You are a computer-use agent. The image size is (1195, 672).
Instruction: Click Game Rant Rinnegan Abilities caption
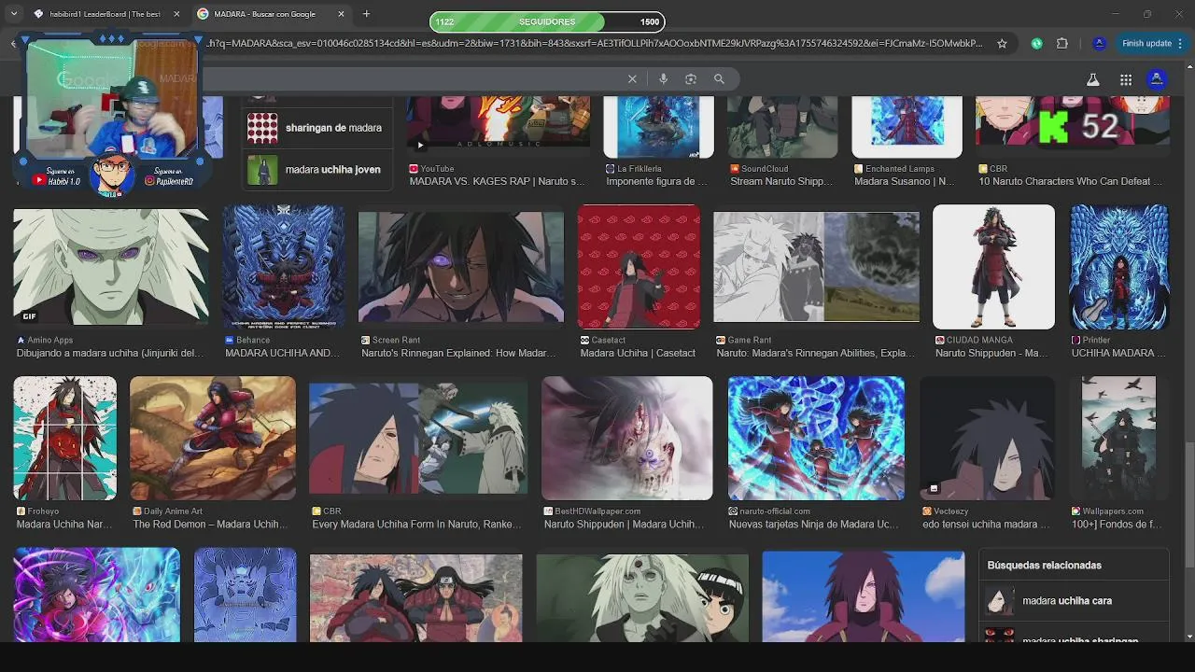point(816,354)
